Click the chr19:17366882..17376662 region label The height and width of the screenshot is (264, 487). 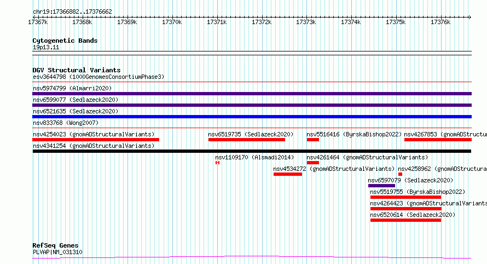(72, 12)
